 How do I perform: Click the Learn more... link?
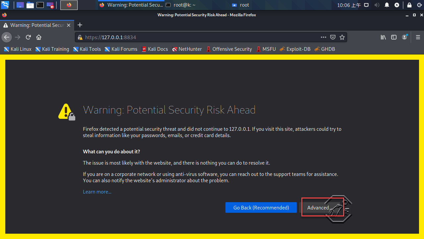pos(97,192)
